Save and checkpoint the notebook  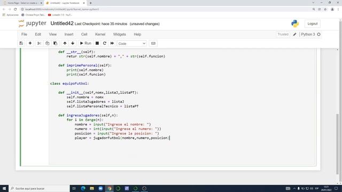coord(21,43)
